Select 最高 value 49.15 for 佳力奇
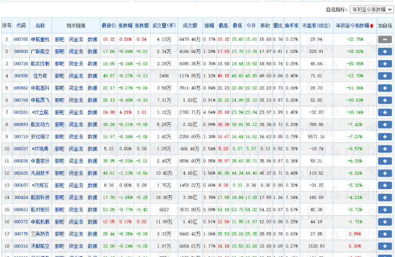 [x=223, y=76]
